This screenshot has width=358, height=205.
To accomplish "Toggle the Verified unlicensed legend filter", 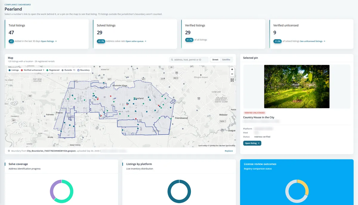I will coord(33,70).
